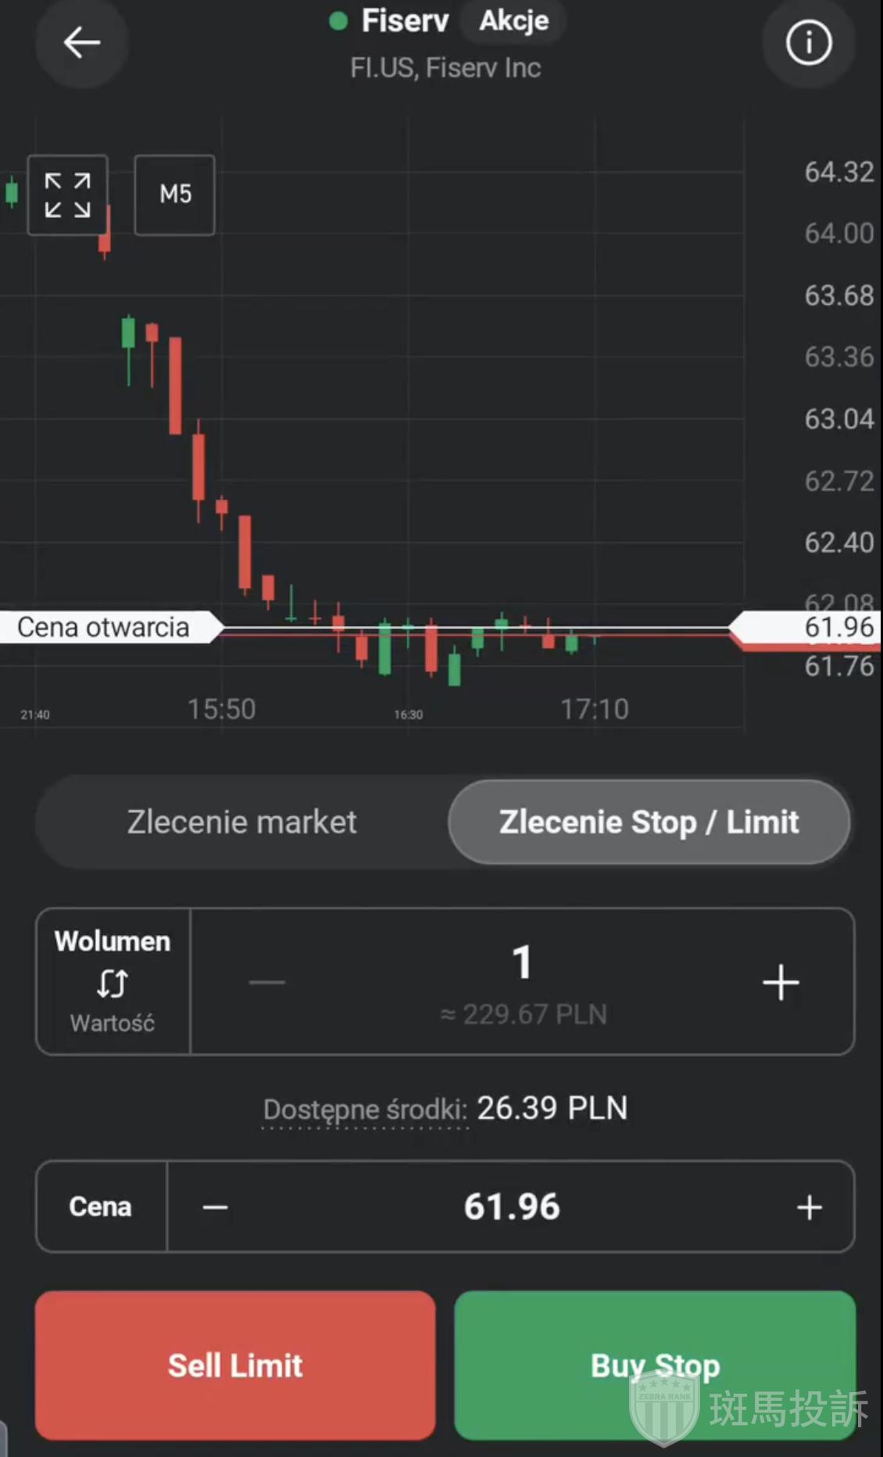The image size is (883, 1457).
Task: Tap the back arrow icon
Action: pyautogui.click(x=81, y=43)
